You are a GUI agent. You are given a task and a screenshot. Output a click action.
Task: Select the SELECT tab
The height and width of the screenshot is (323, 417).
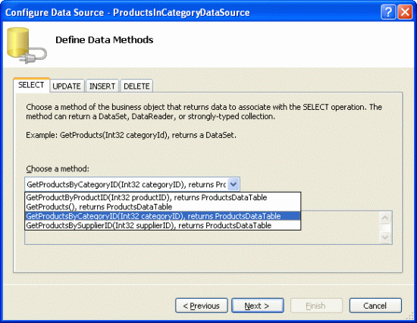click(31, 85)
